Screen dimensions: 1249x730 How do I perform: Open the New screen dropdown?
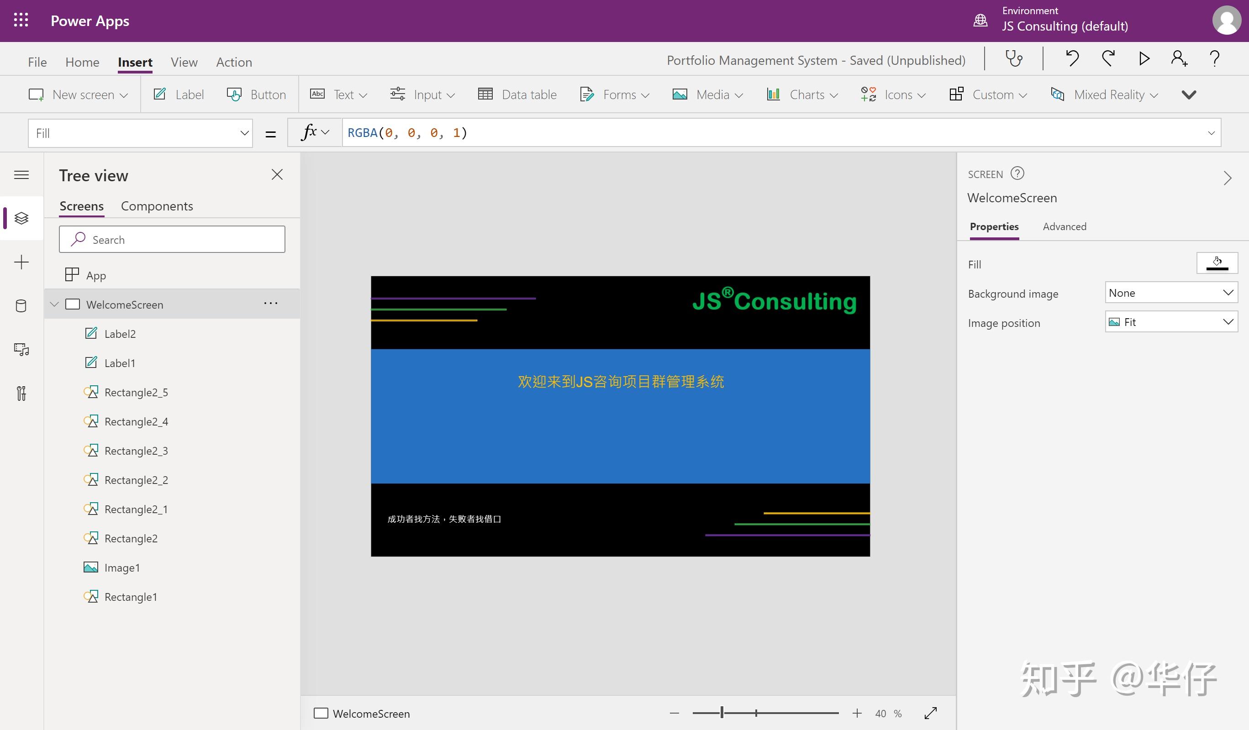pos(78,94)
